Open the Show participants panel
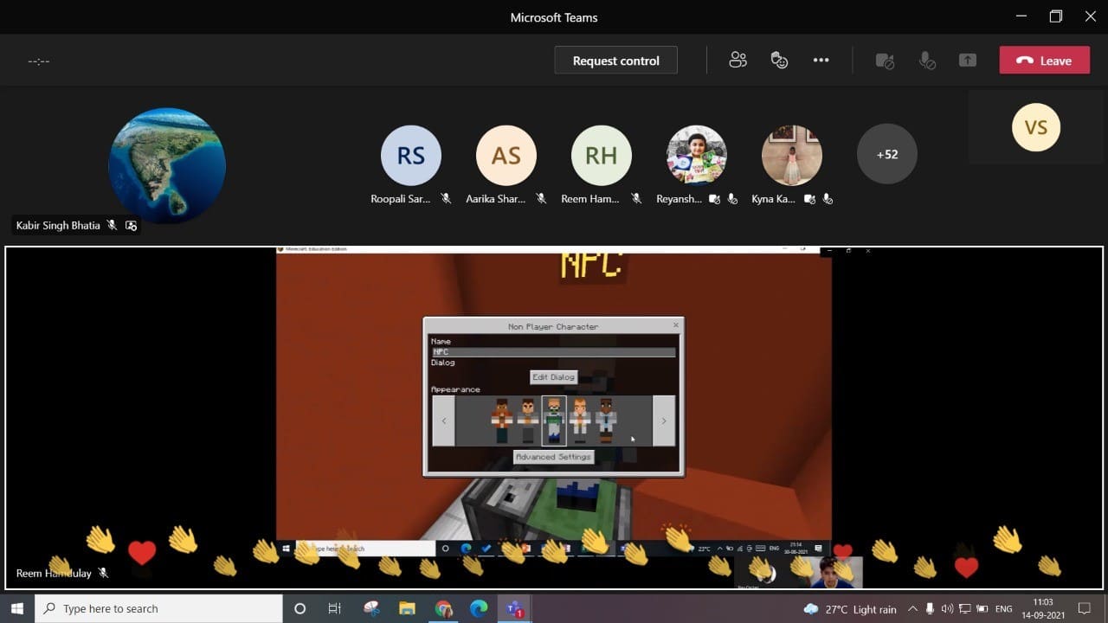The image size is (1108, 623). click(x=738, y=61)
